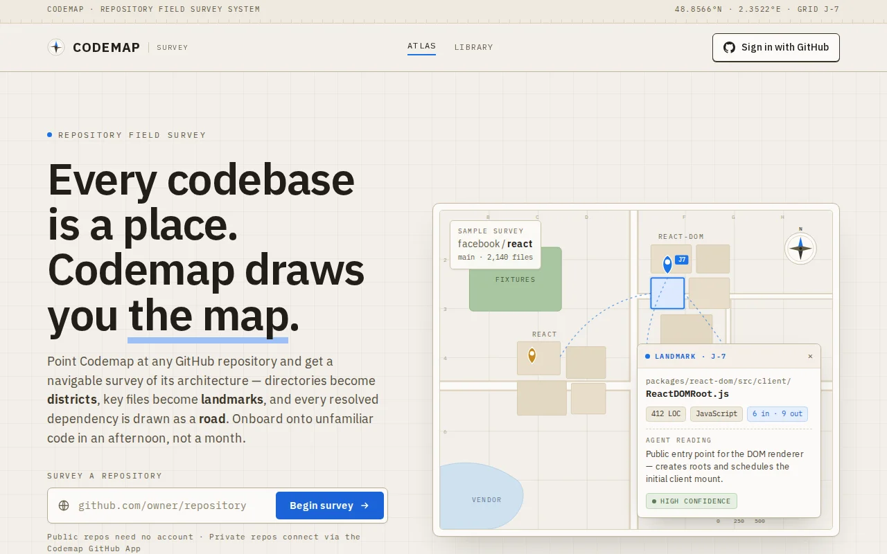The image size is (887, 554).
Task: Sign in with GitHub
Action: pyautogui.click(x=776, y=47)
